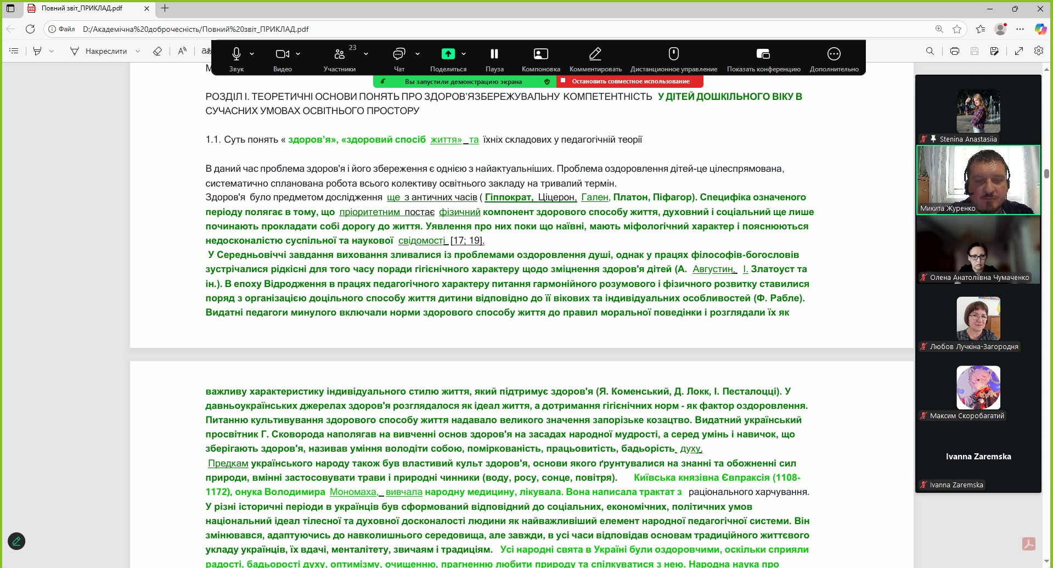Open Дистанционное управление remote control

coord(673,54)
